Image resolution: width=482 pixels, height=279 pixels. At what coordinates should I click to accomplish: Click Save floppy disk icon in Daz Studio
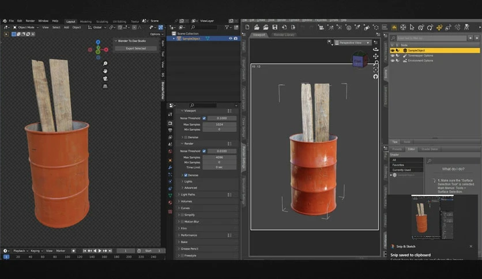click(275, 27)
